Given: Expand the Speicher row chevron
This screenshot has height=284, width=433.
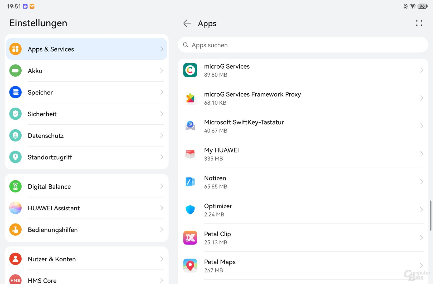Looking at the screenshot, I should 162,92.
